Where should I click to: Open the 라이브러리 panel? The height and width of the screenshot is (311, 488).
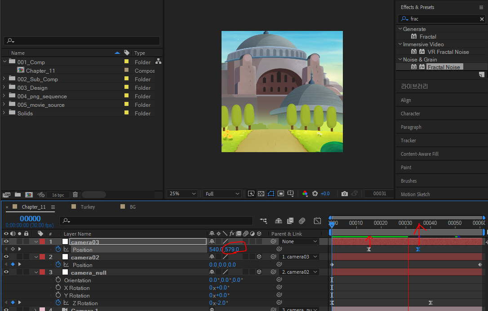(x=414, y=86)
